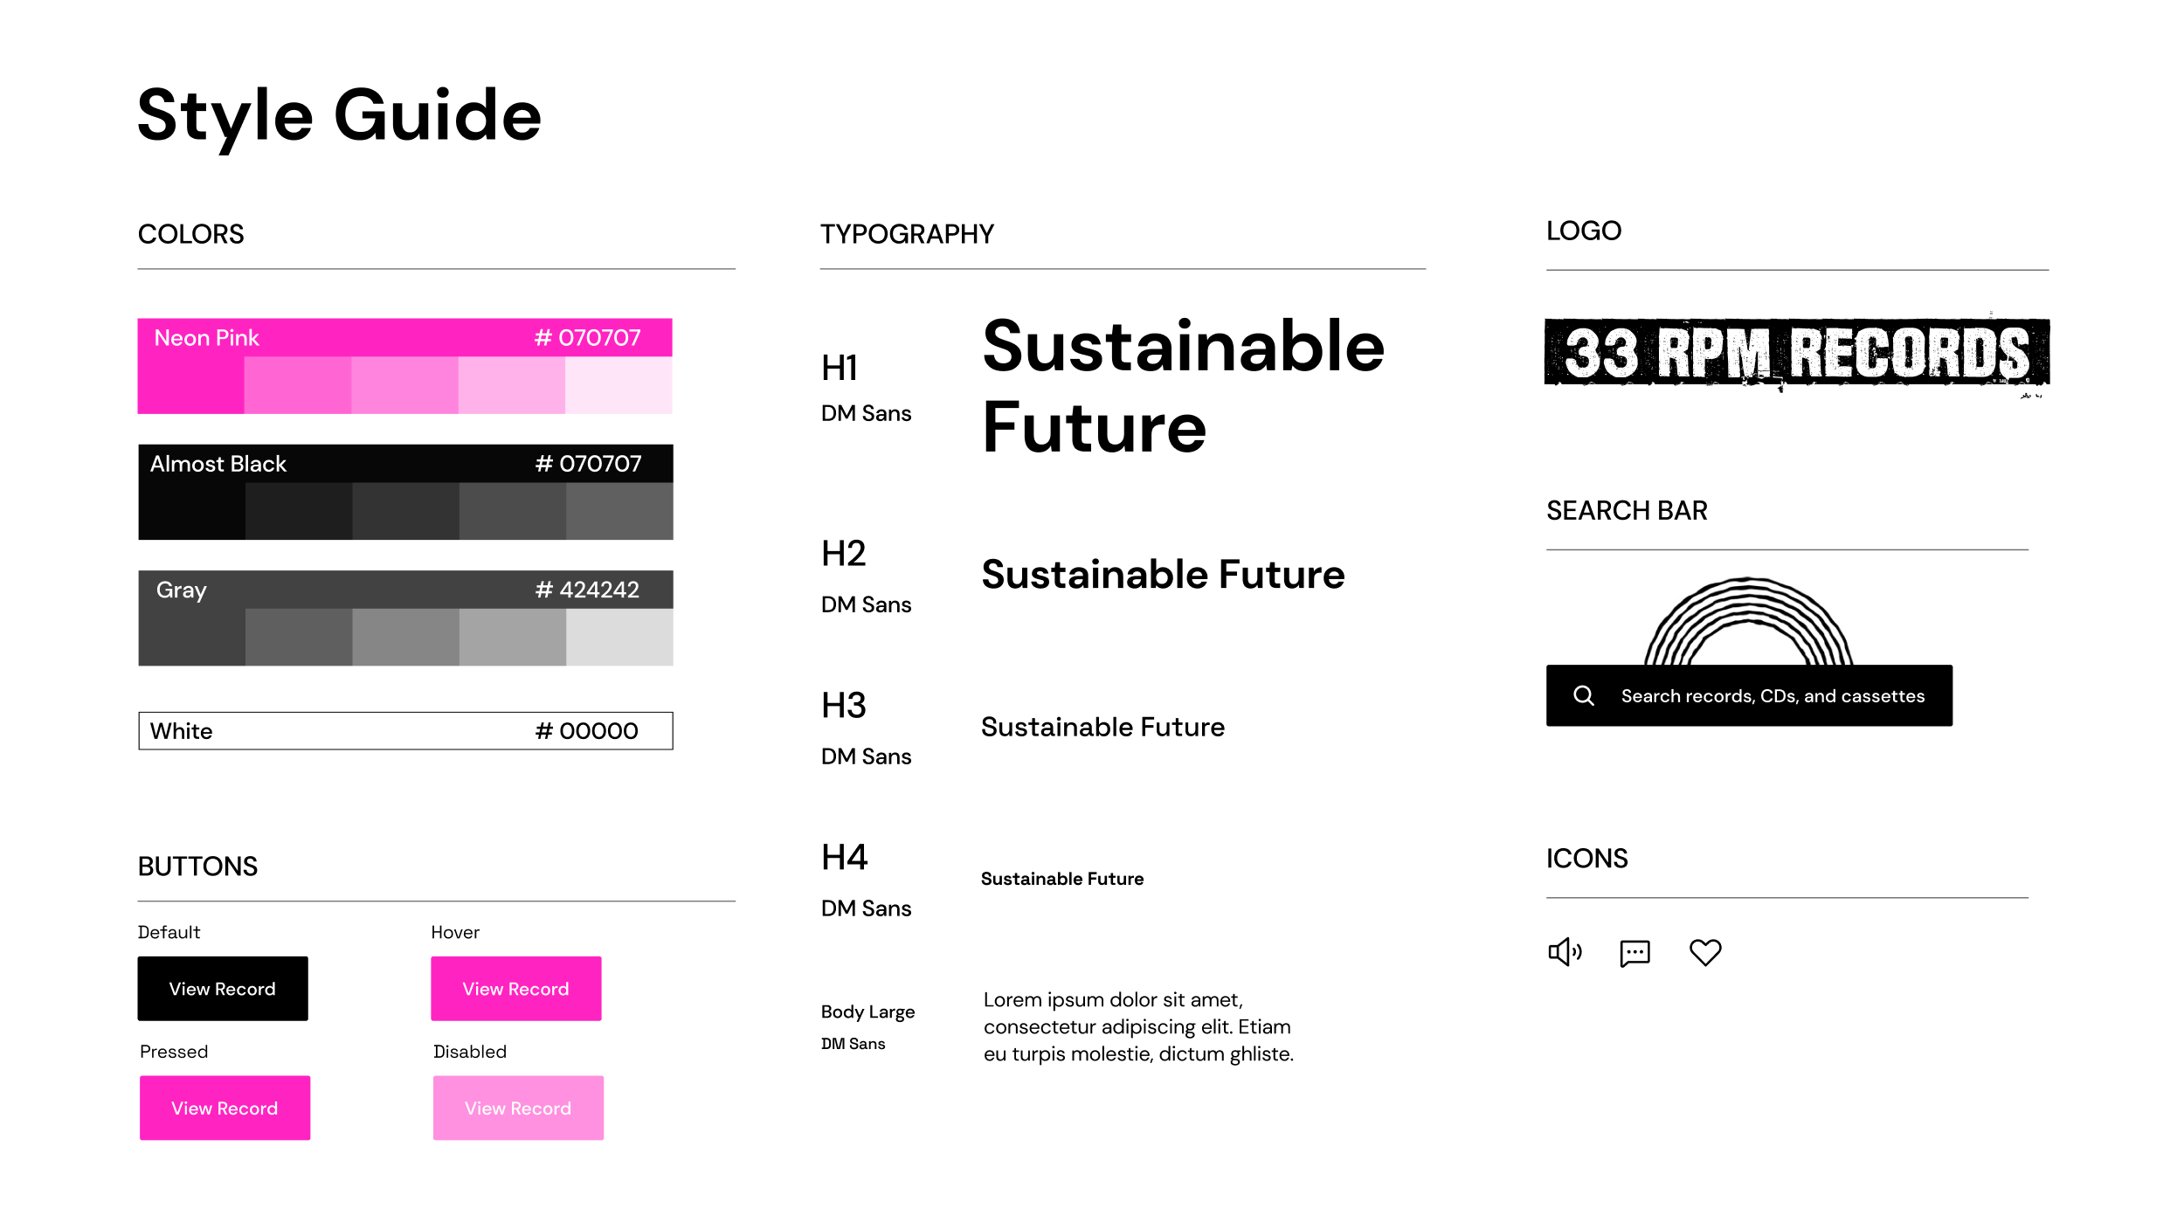Click the black Default View Record button
This screenshot has width=2184, height=1229.
pyautogui.click(x=223, y=988)
